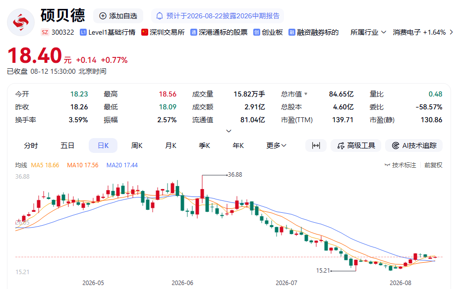Click the 最低 value 18.09

coord(168,107)
